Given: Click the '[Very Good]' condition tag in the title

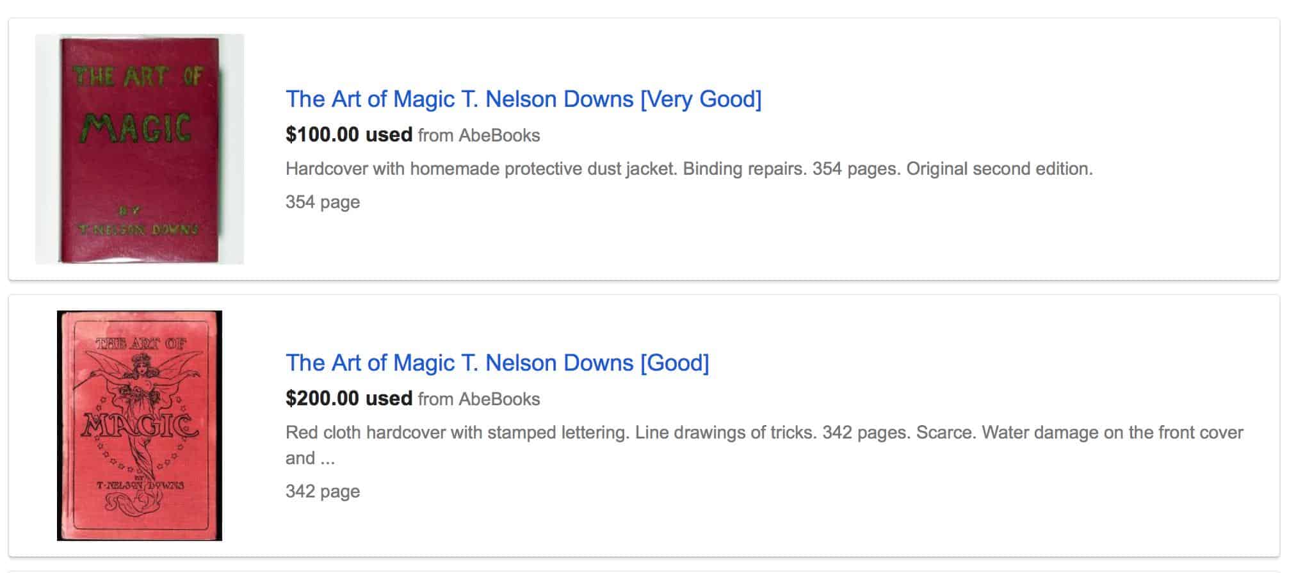Looking at the screenshot, I should pyautogui.click(x=701, y=99).
